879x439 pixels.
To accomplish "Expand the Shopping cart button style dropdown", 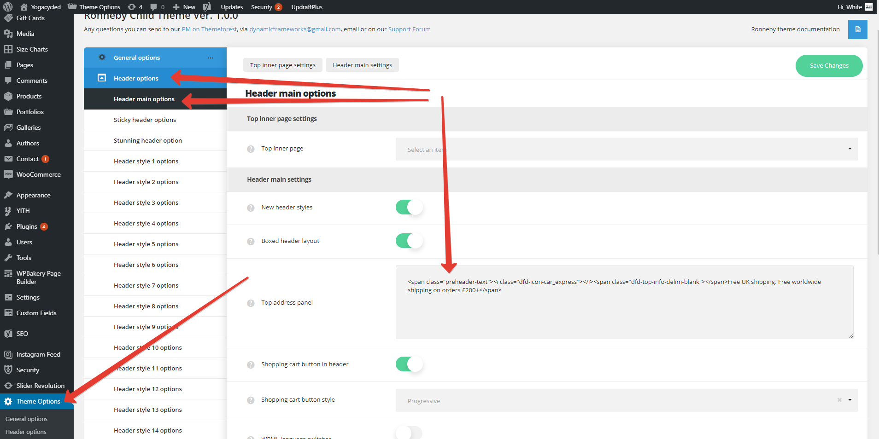I will pyautogui.click(x=850, y=400).
